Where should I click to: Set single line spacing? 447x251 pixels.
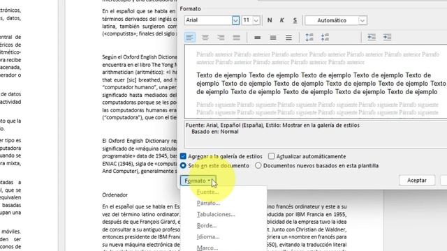click(258, 37)
